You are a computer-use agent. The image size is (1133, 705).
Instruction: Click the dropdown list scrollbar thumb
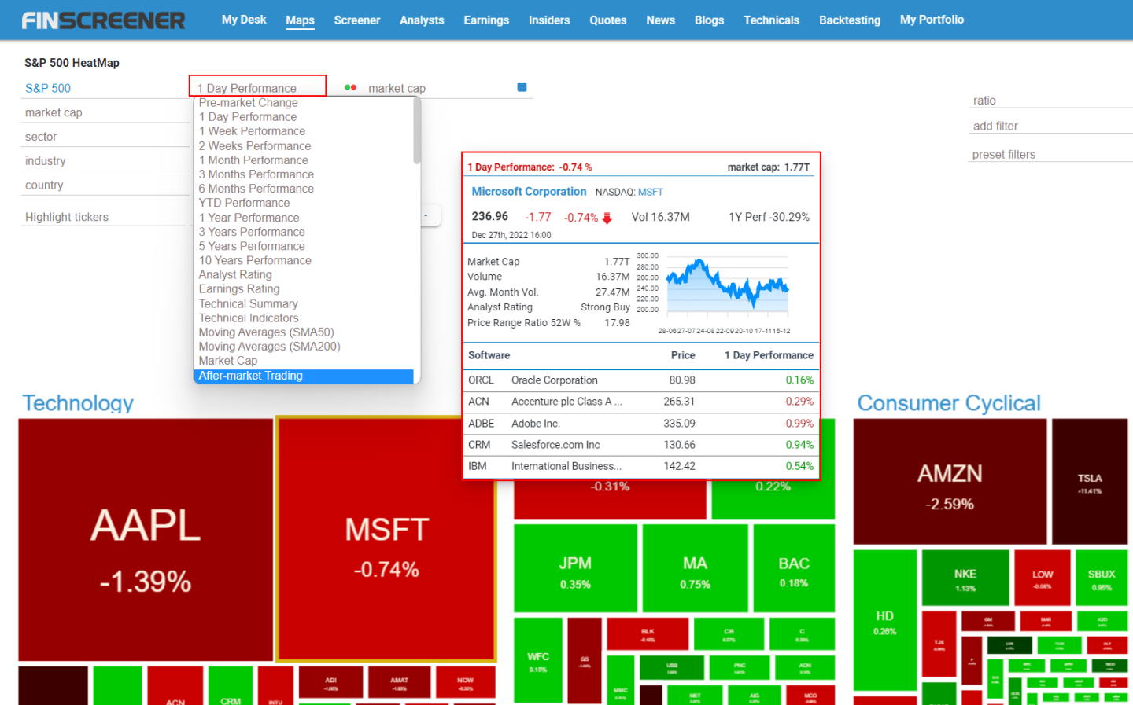(417, 130)
